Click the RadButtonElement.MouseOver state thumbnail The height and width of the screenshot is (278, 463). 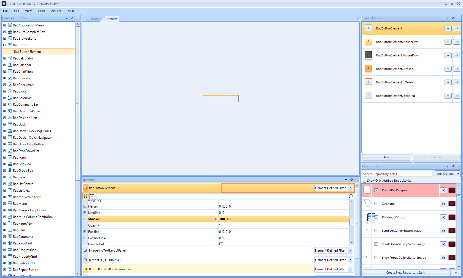coord(368,42)
